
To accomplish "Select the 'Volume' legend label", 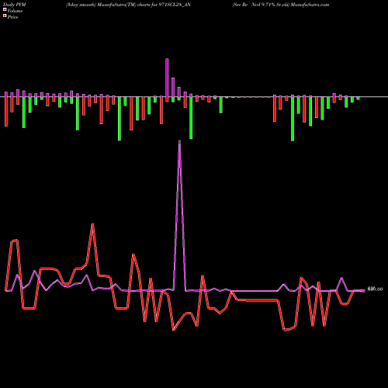I will [15, 11].
